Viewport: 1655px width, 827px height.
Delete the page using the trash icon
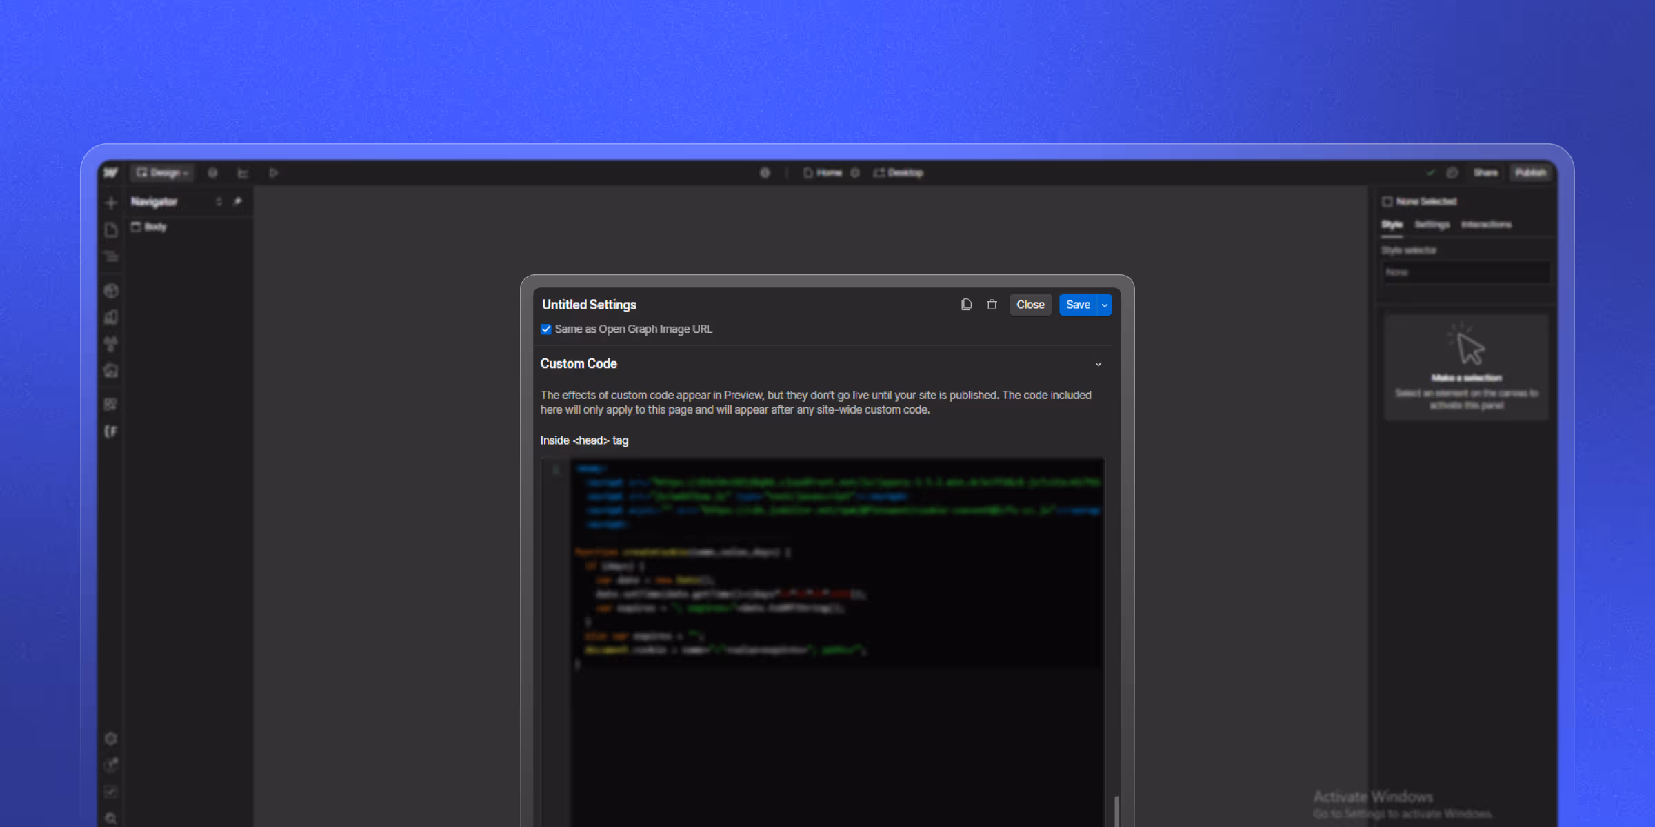[992, 304]
